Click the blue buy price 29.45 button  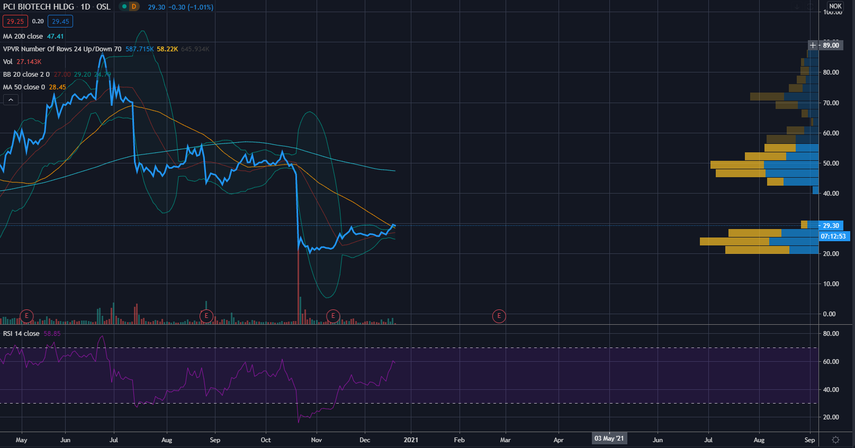[x=60, y=22]
